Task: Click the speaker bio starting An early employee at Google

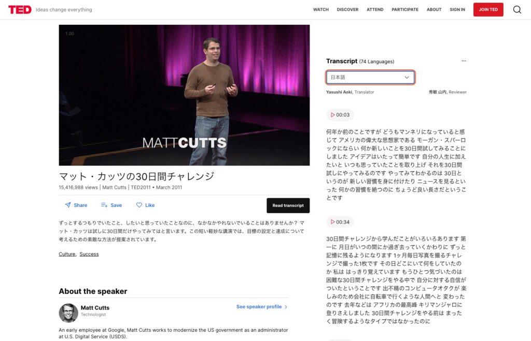Action: coord(173,333)
